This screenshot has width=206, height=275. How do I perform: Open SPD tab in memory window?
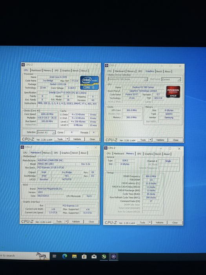click(x=139, y=154)
